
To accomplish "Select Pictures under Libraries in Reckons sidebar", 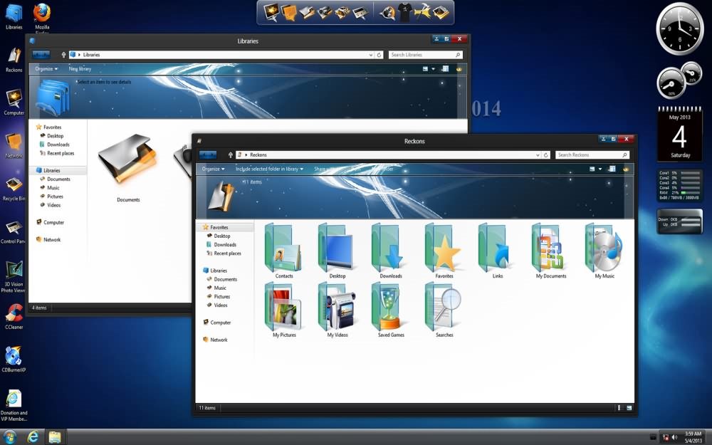I will click(x=221, y=296).
